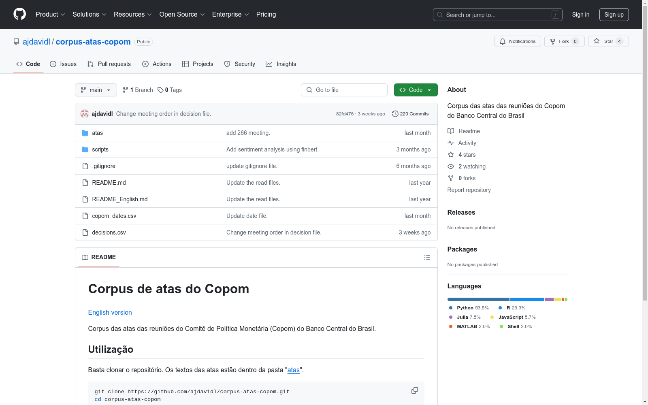Screen dimensions: 648x405
Task: Click the star icon on Star button
Action: [x=597, y=41]
